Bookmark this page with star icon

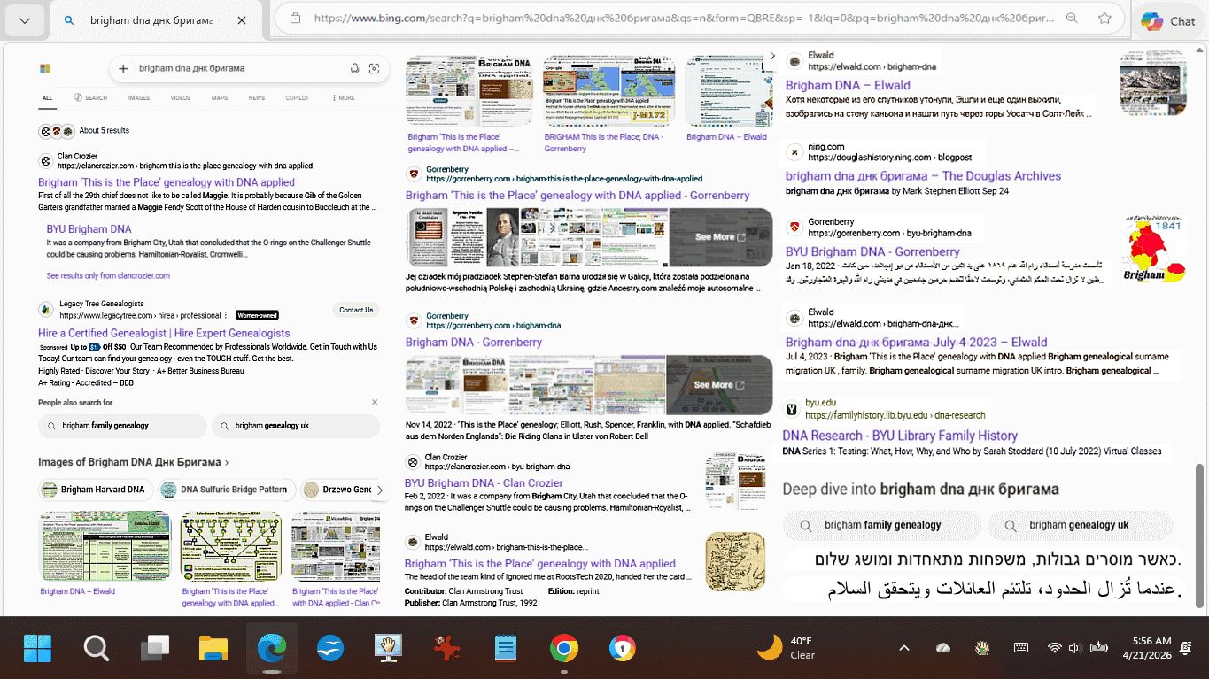pos(1104,18)
